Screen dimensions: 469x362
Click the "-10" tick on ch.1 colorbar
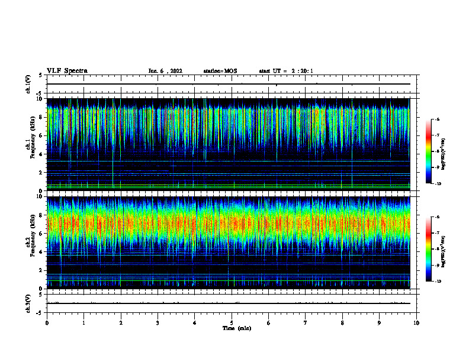click(438, 184)
